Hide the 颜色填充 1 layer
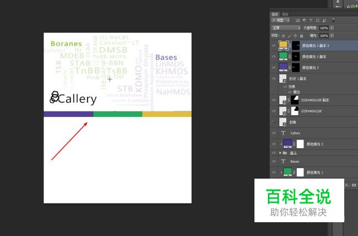358x236 pixels. click(274, 172)
